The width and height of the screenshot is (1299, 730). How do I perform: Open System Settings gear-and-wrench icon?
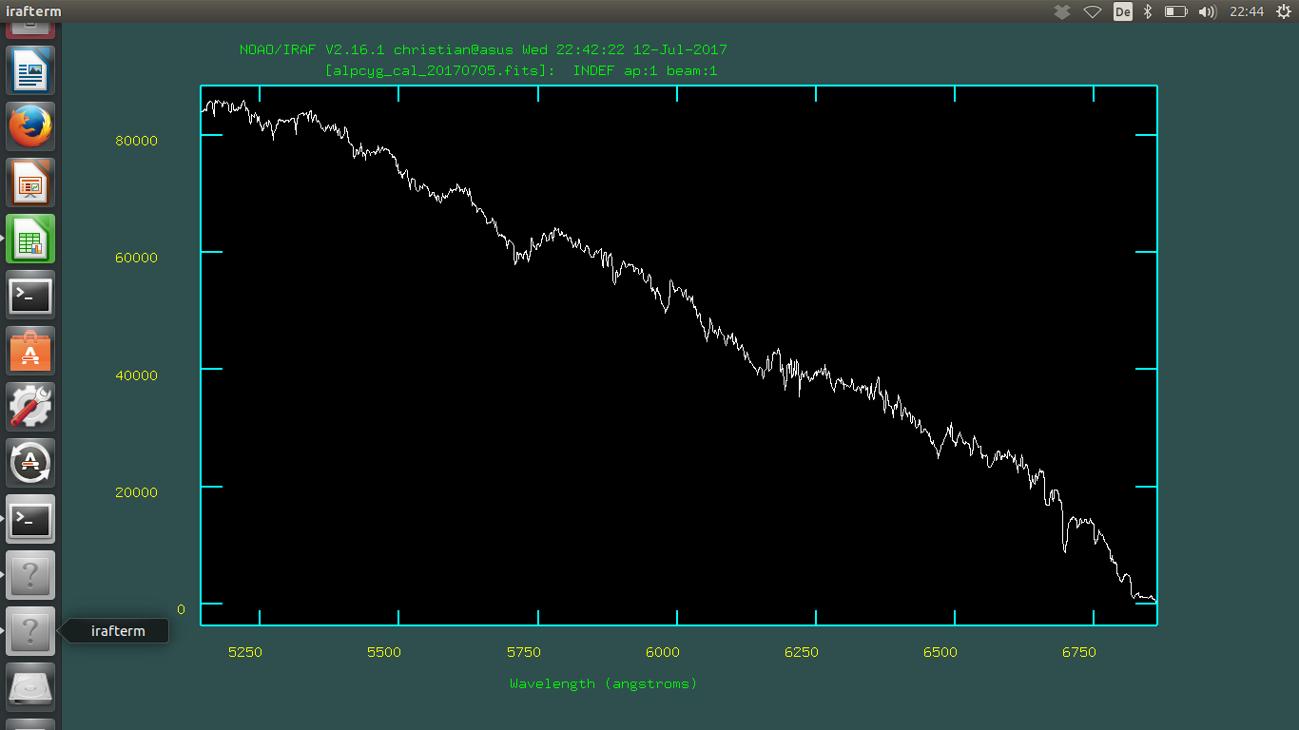click(x=30, y=407)
